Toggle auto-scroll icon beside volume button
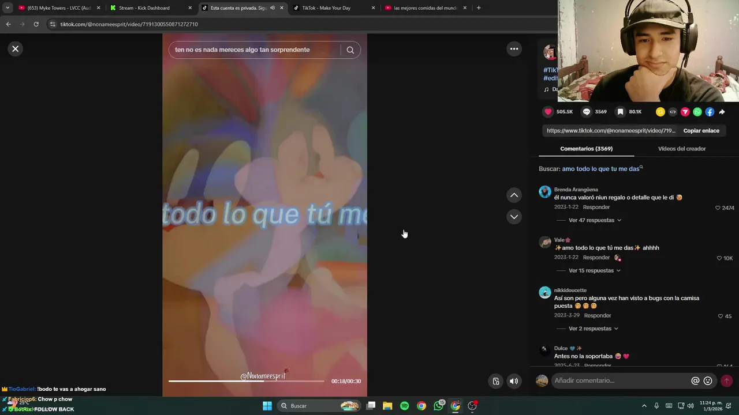Viewport: 739px width, 415px height. 495,381
